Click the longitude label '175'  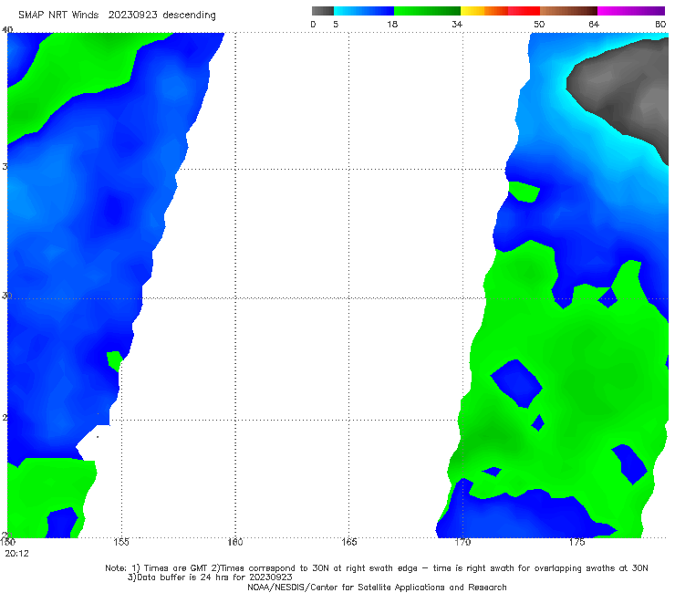click(x=576, y=542)
